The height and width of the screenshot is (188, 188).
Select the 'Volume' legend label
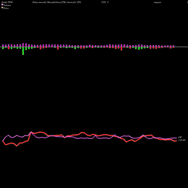click(7, 5)
